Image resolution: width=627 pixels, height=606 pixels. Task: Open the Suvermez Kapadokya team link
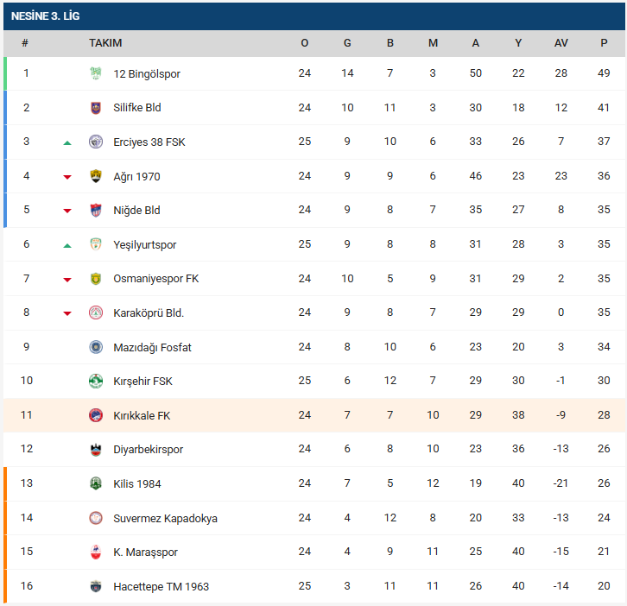165,518
